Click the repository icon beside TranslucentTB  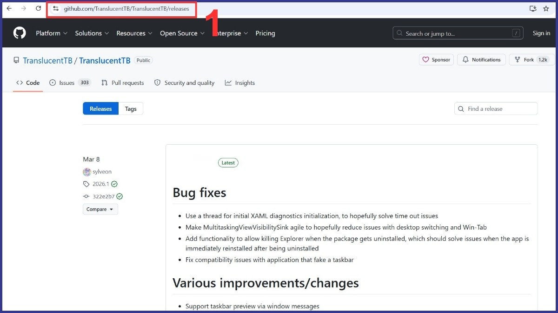(x=16, y=60)
